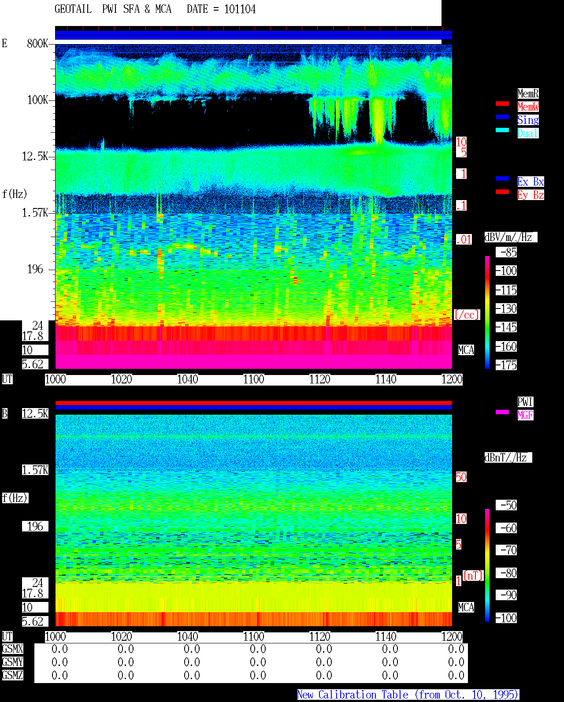The image size is (564, 702).
Task: Click the PWI legend label
Action: 525,402
